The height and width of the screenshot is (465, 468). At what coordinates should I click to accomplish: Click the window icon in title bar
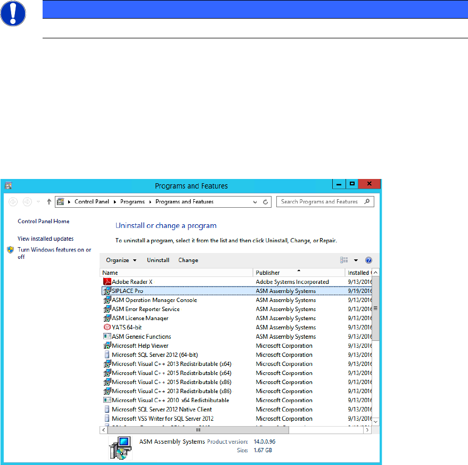coord(9,185)
